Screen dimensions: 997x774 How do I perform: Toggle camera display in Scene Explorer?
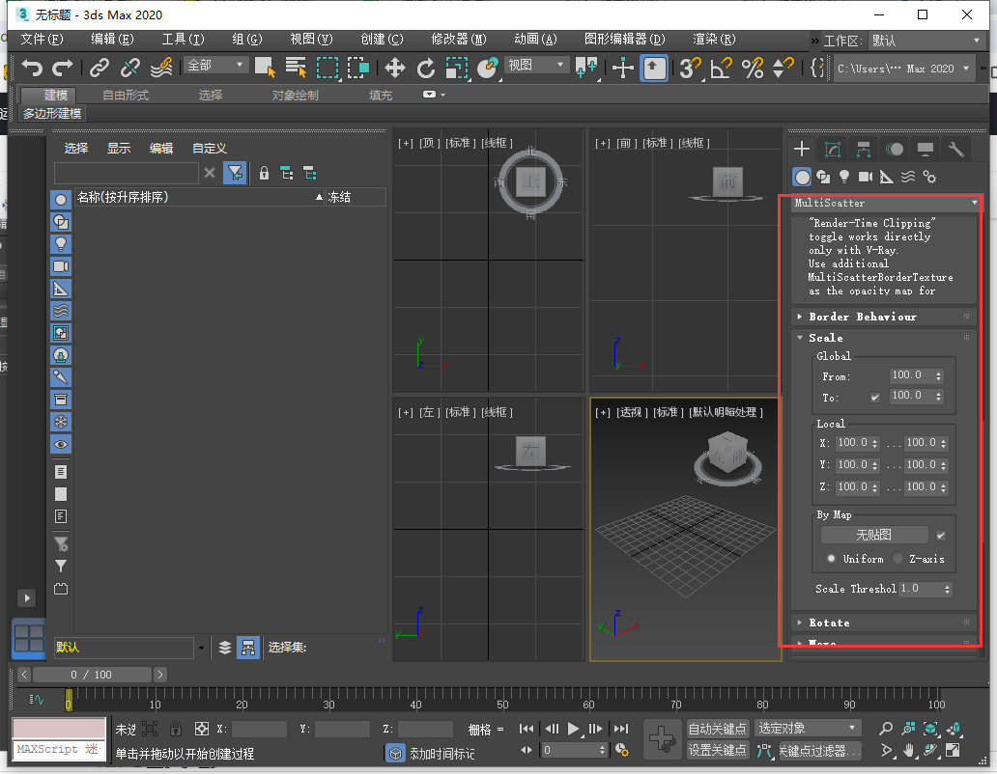point(61,266)
